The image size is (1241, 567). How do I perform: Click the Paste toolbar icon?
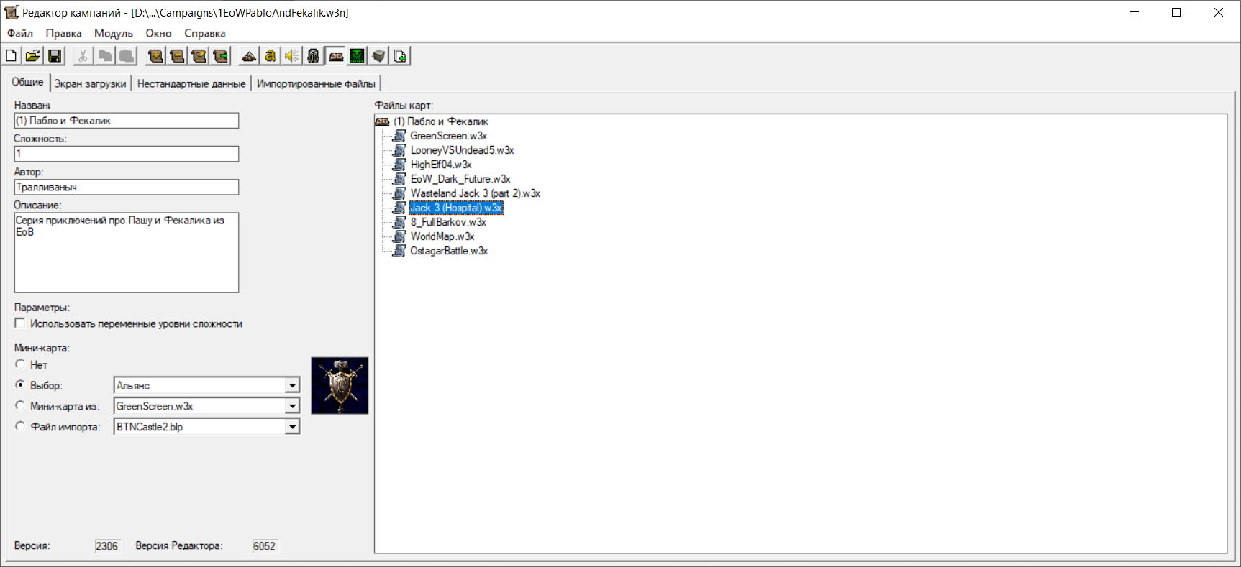[x=127, y=56]
